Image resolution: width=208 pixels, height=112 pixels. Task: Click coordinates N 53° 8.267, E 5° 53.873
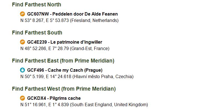click(x=45, y=21)
